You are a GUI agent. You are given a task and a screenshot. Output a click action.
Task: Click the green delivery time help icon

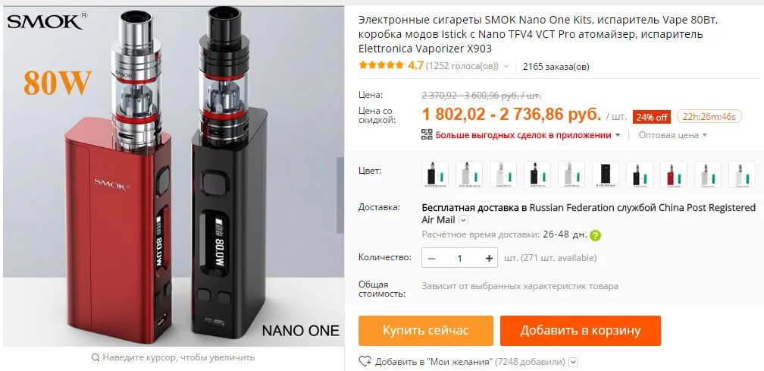click(595, 235)
